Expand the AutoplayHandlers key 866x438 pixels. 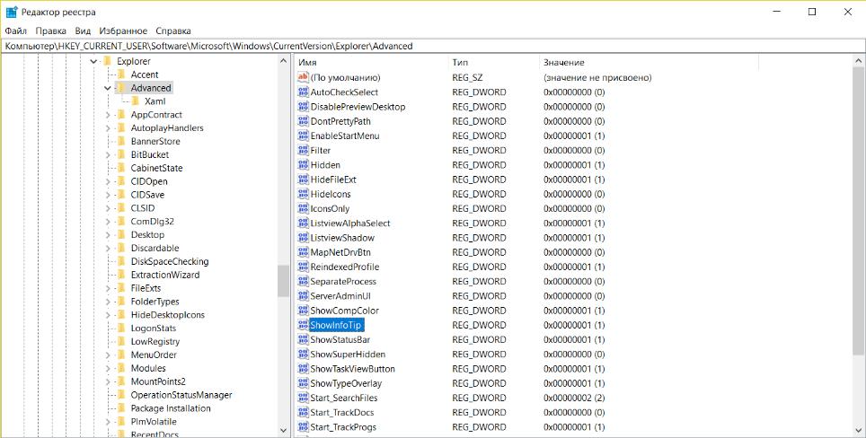(x=108, y=128)
